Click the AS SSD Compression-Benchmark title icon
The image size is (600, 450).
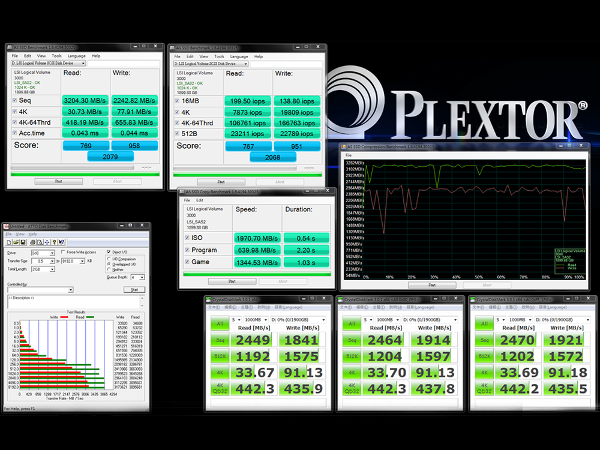[x=344, y=147]
